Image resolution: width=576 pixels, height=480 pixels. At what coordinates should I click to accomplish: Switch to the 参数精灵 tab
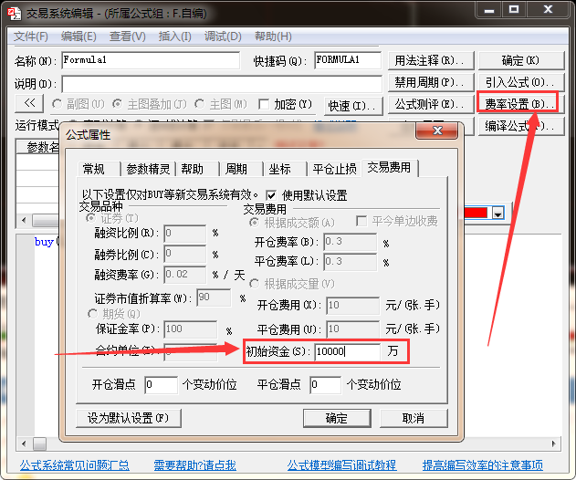[148, 169]
